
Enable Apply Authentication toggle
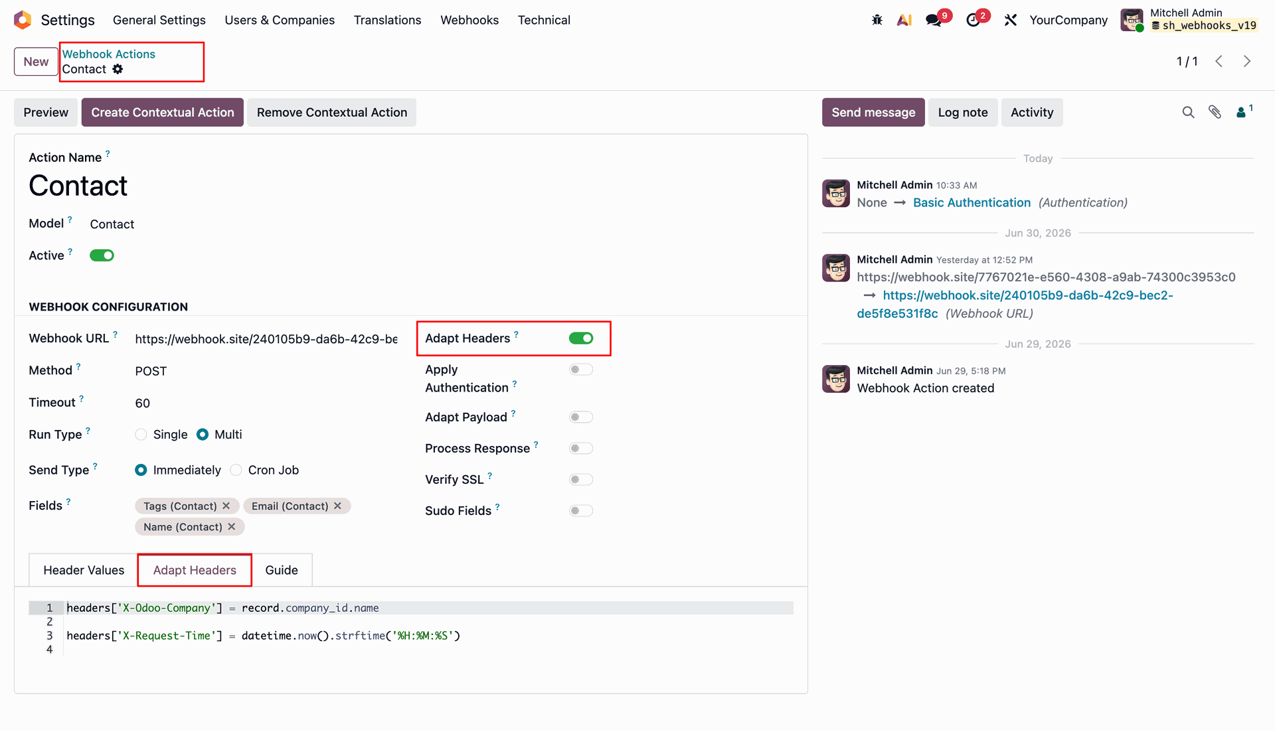pos(581,370)
